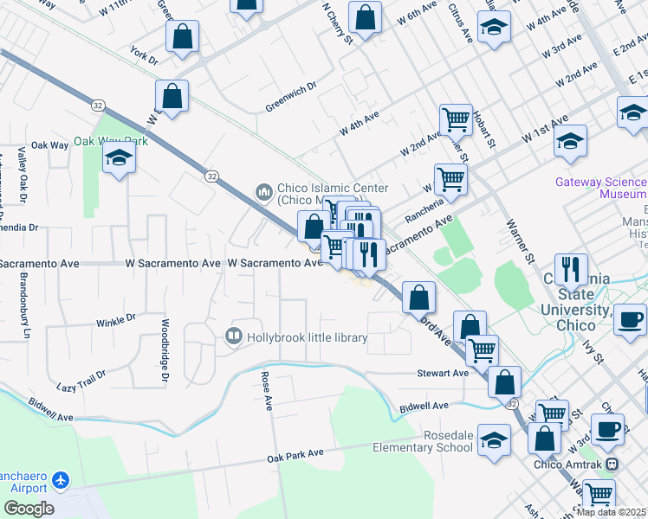Click Route 32 shield near Oak Way Park

98,106
